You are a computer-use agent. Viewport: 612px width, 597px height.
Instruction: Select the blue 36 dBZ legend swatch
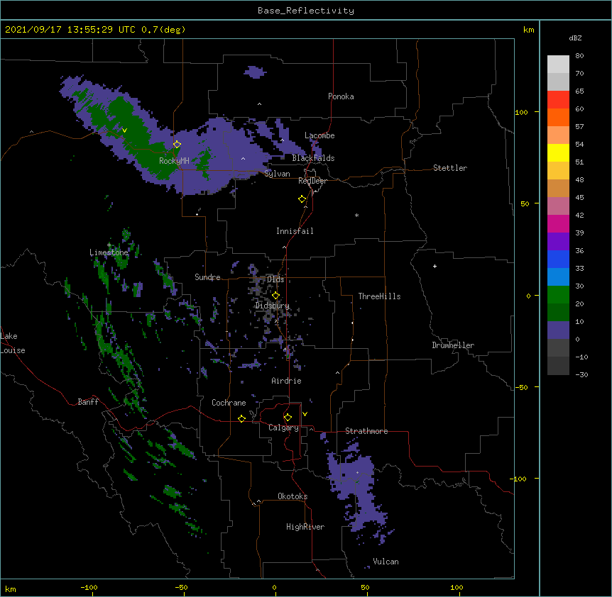(558, 259)
